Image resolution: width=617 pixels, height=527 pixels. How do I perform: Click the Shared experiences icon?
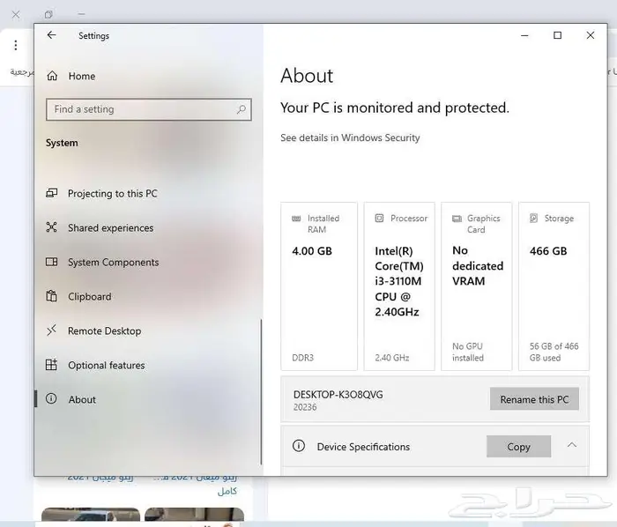[x=51, y=228]
